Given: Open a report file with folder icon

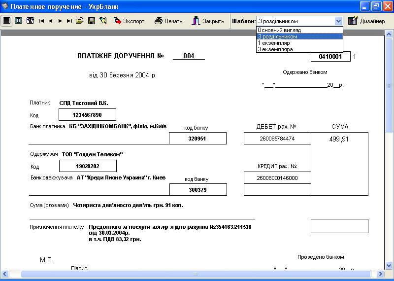Looking at the screenshot, I should (80, 21).
